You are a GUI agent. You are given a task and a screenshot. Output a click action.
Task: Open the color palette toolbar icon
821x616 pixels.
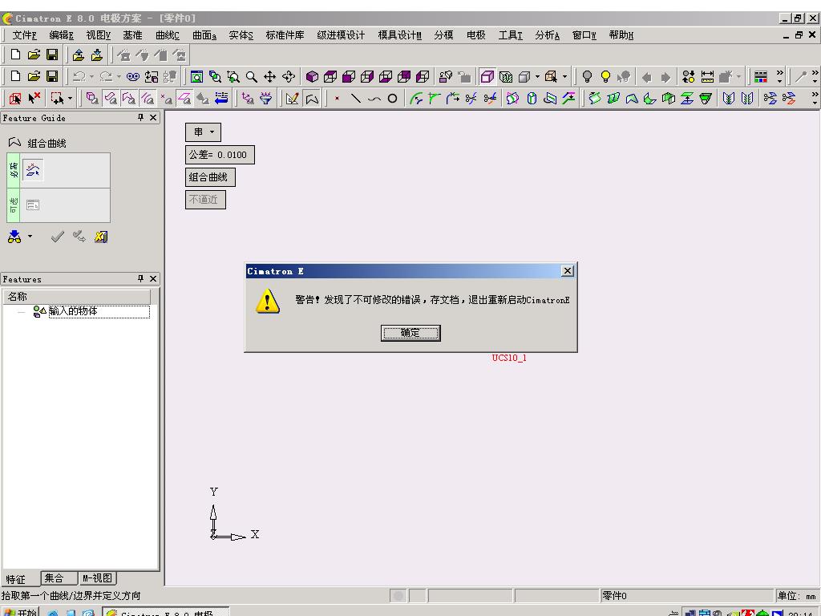click(761, 77)
